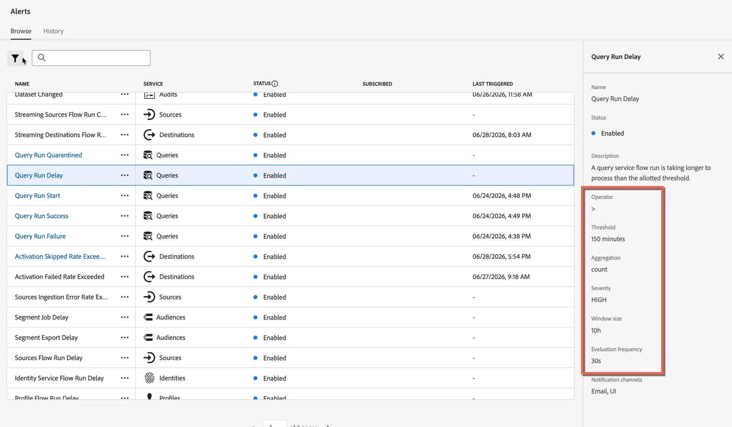Image resolution: width=732 pixels, height=427 pixels.
Task: Click the Last Triggered column header
Action: pos(492,84)
